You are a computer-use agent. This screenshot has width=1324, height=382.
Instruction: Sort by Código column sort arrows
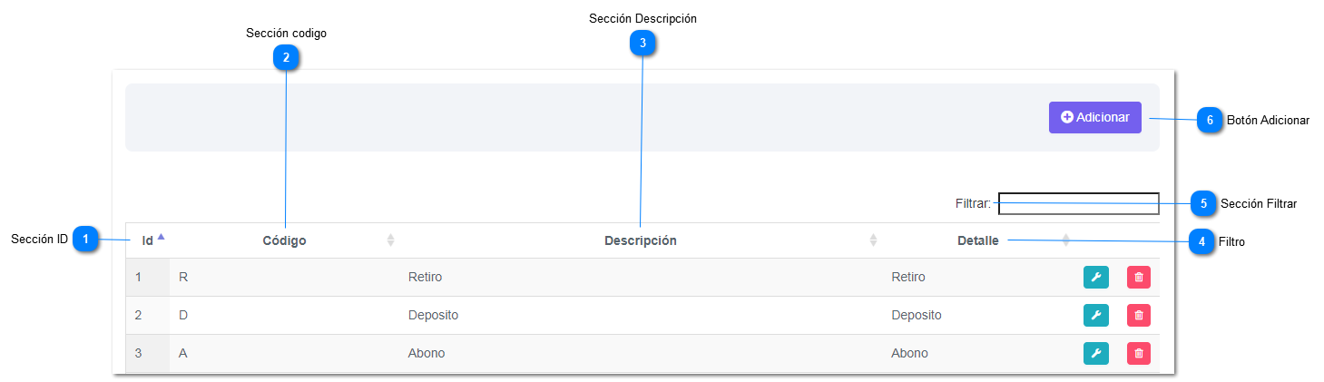coord(391,240)
